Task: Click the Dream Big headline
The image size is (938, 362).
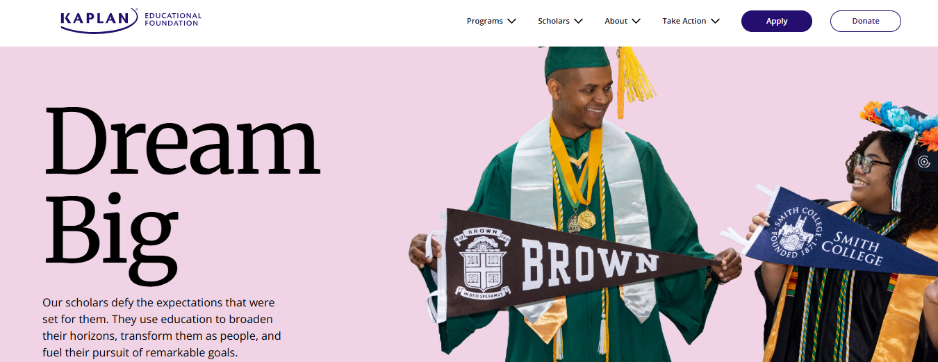Action: (182, 195)
